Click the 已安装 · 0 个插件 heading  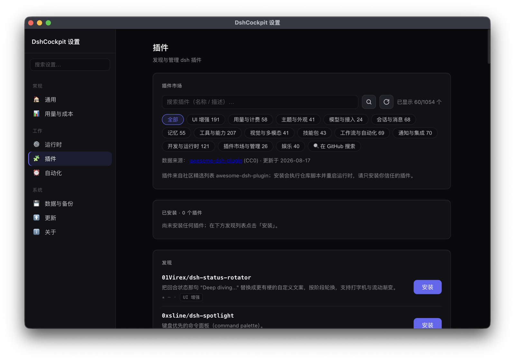(x=182, y=213)
